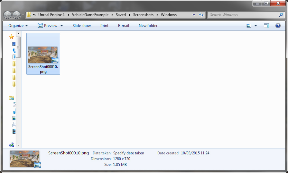
Task: Click the navigation pane scrollbar thumb
Action: pos(18,47)
